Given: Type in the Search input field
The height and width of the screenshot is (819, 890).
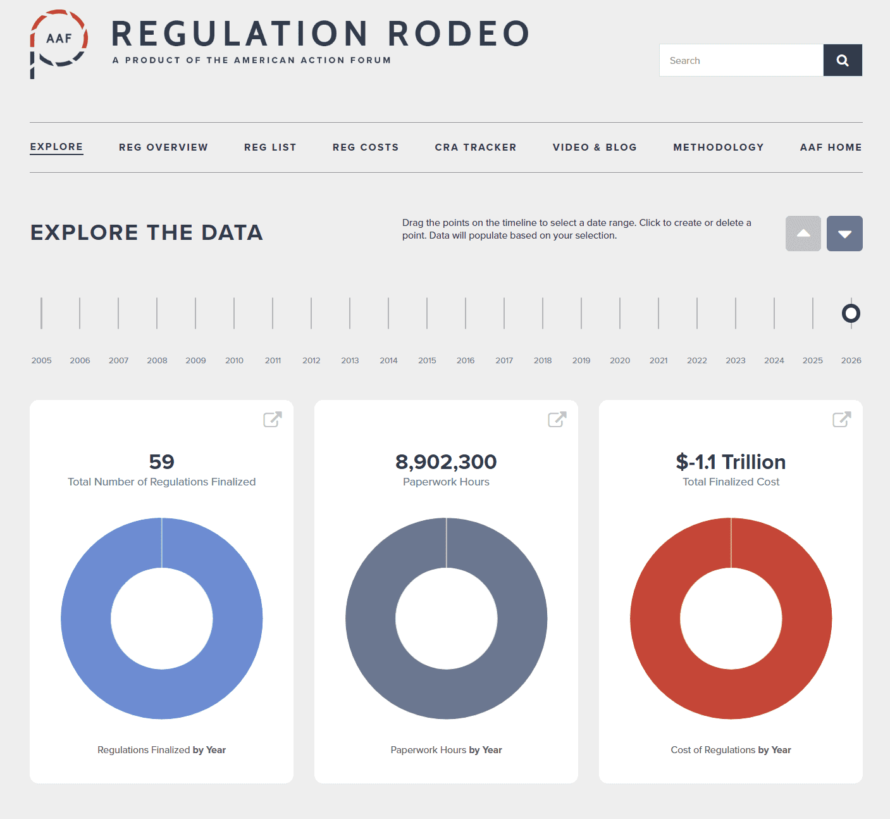Looking at the screenshot, I should [x=741, y=60].
